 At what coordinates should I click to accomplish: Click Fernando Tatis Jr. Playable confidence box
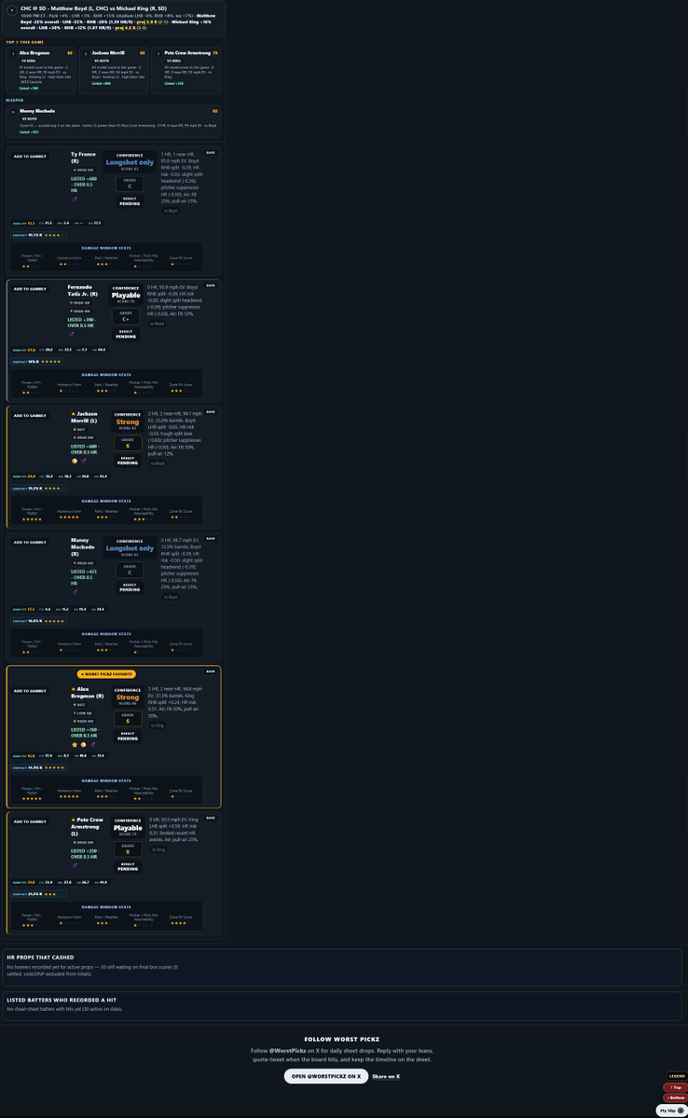tap(126, 295)
